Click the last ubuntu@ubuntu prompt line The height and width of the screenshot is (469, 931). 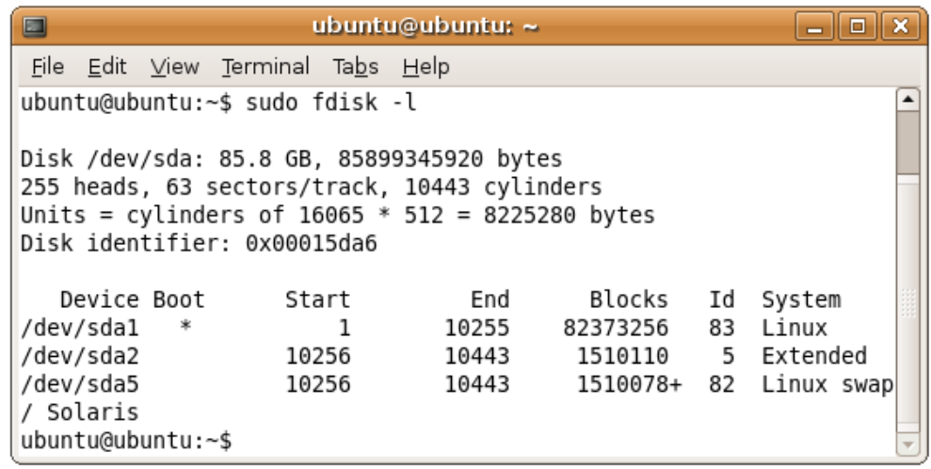(126, 441)
